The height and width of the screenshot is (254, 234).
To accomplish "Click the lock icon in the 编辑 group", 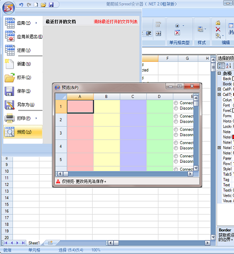I will point(218,23).
